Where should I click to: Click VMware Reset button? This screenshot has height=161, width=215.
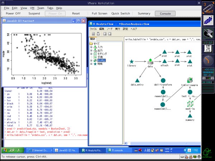(76, 14)
